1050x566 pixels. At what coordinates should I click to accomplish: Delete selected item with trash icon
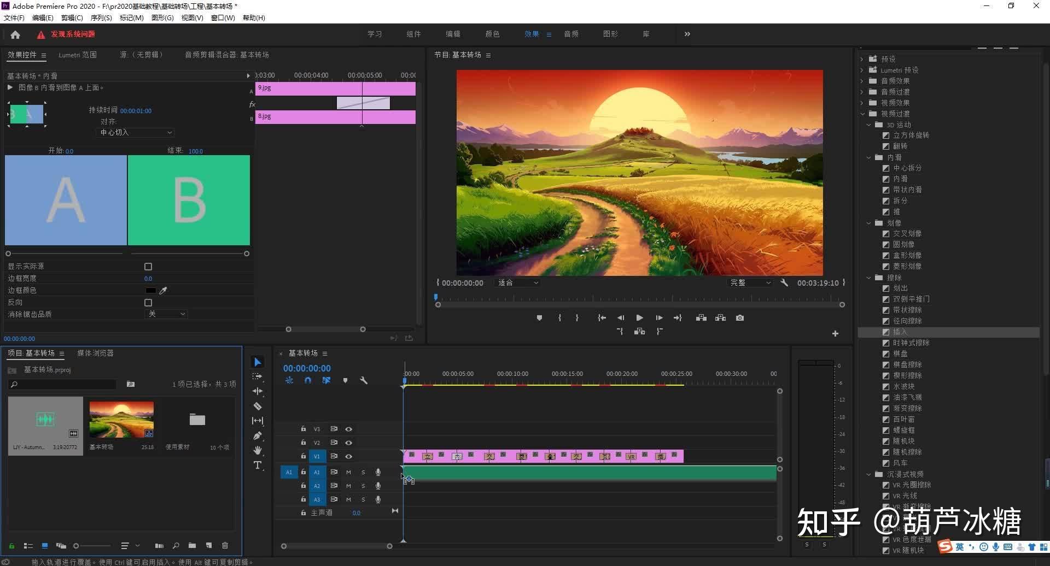pyautogui.click(x=225, y=545)
